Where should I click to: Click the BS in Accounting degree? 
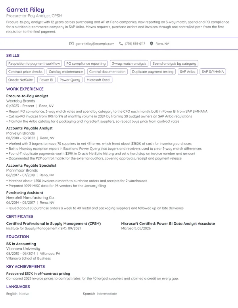[21, 244]
